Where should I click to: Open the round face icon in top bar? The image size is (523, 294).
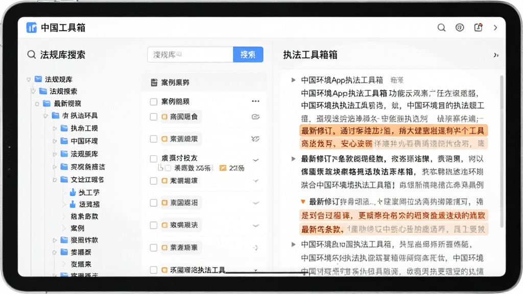point(460,28)
